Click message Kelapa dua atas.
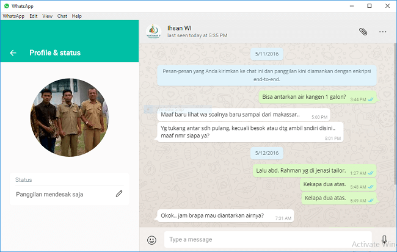Image resolution: width=397 pixels, height=252 pixels. [339, 198]
